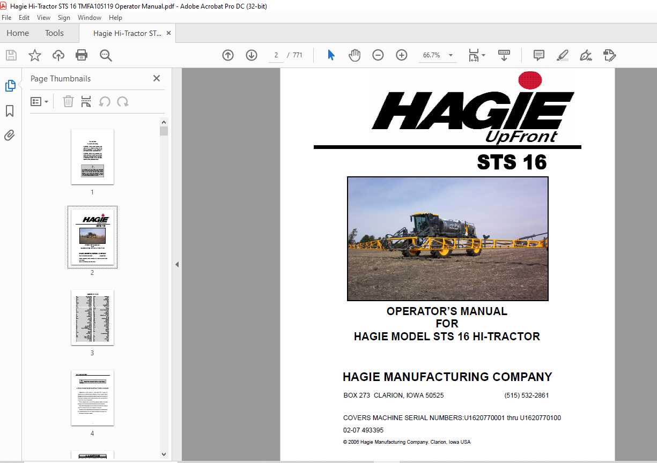The width and height of the screenshot is (657, 463).
Task: Close the Page Thumbnails panel
Action: pos(157,78)
